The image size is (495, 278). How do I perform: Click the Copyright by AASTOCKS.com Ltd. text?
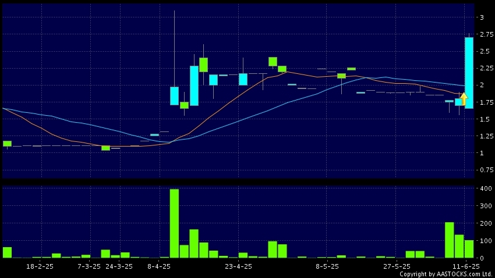coord(446,274)
